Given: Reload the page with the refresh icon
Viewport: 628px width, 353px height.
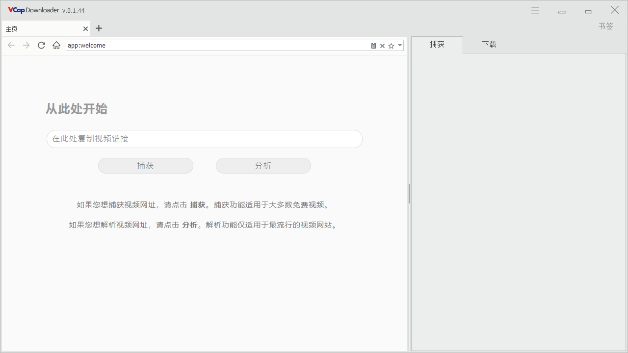Looking at the screenshot, I should [x=41, y=45].
